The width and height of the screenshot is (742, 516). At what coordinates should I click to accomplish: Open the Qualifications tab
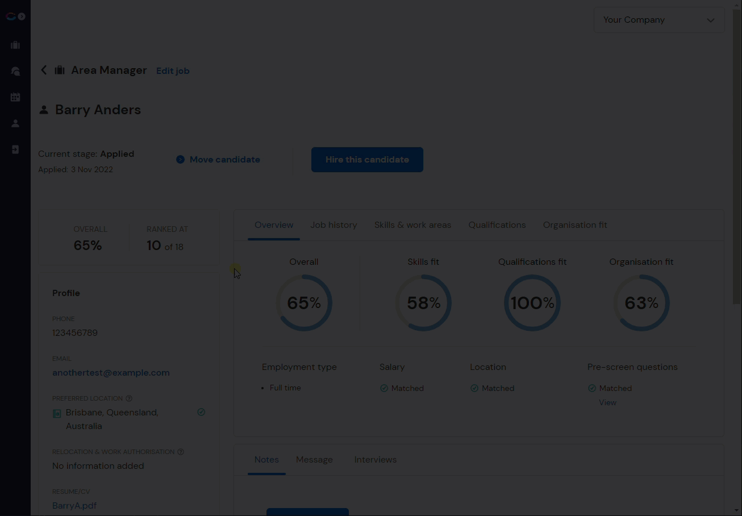(497, 225)
